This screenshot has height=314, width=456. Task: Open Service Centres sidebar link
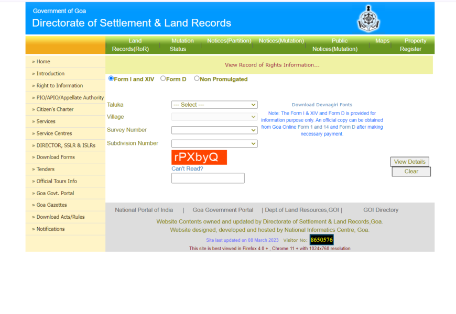click(x=54, y=133)
